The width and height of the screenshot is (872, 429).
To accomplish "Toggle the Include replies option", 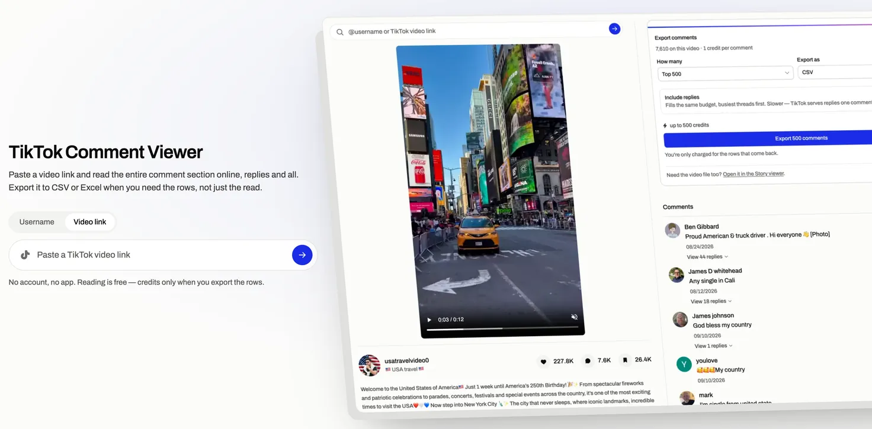I will (767, 101).
